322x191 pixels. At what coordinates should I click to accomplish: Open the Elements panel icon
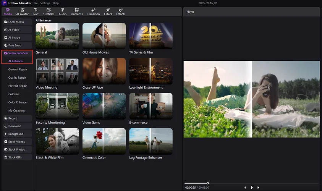pos(77,11)
